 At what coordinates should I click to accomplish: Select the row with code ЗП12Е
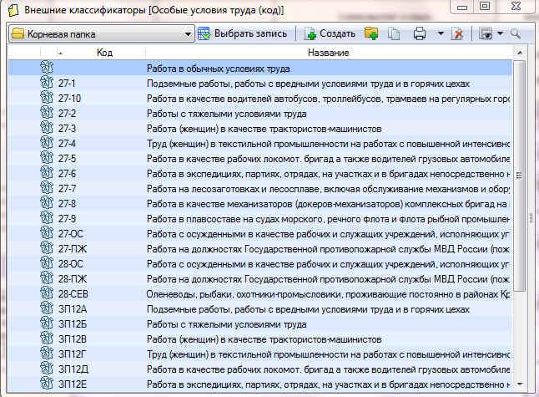click(x=260, y=384)
